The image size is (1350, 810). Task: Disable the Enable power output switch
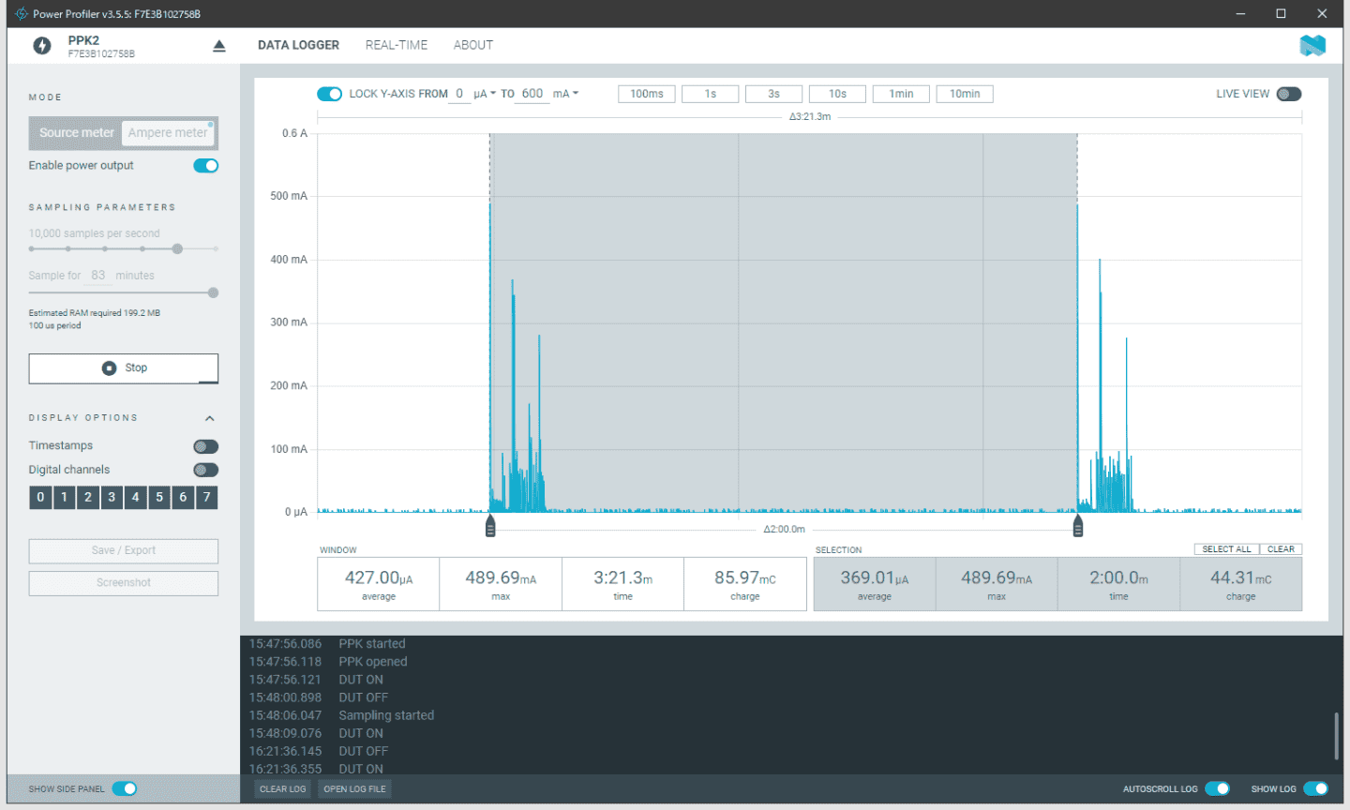205,166
